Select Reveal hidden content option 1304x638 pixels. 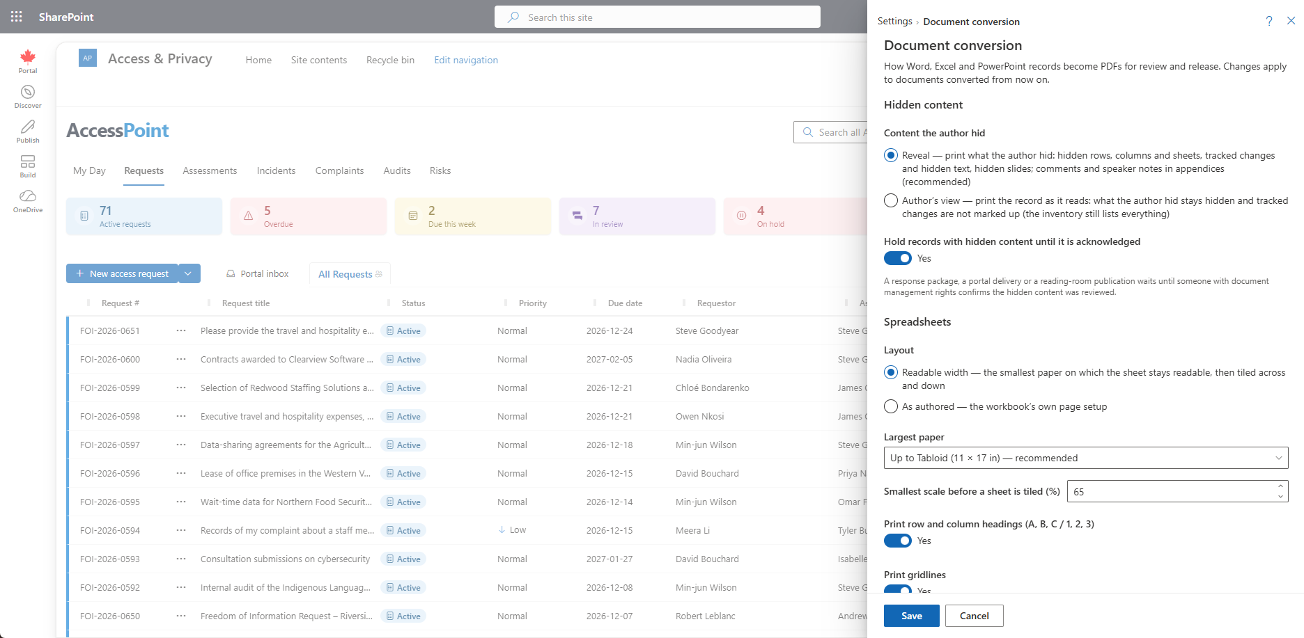(x=891, y=156)
